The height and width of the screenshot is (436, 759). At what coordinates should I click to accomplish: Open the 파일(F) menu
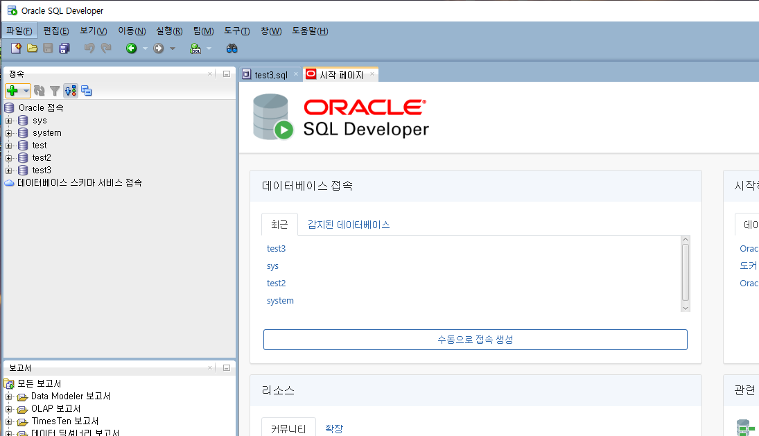pyautogui.click(x=19, y=31)
